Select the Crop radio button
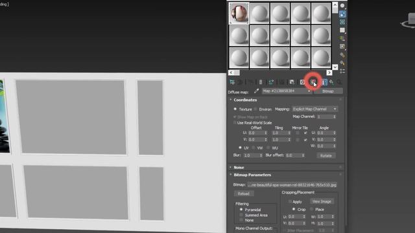 pos(294,209)
